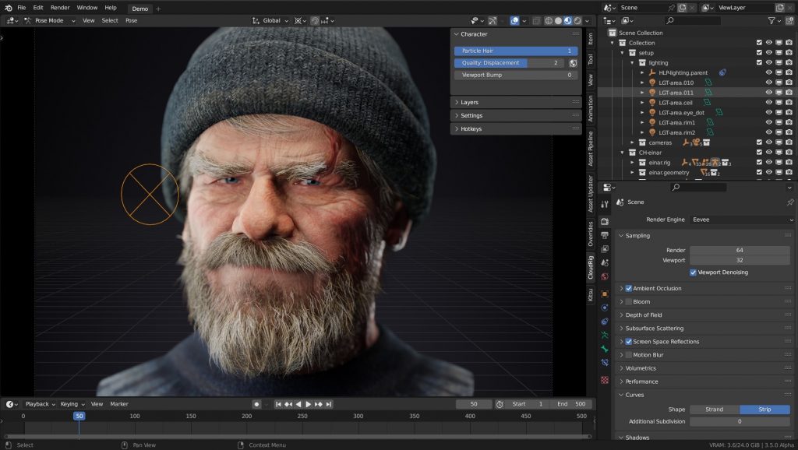Open the Output properties printer icon
Screen dimensions: 798x450
(606, 236)
